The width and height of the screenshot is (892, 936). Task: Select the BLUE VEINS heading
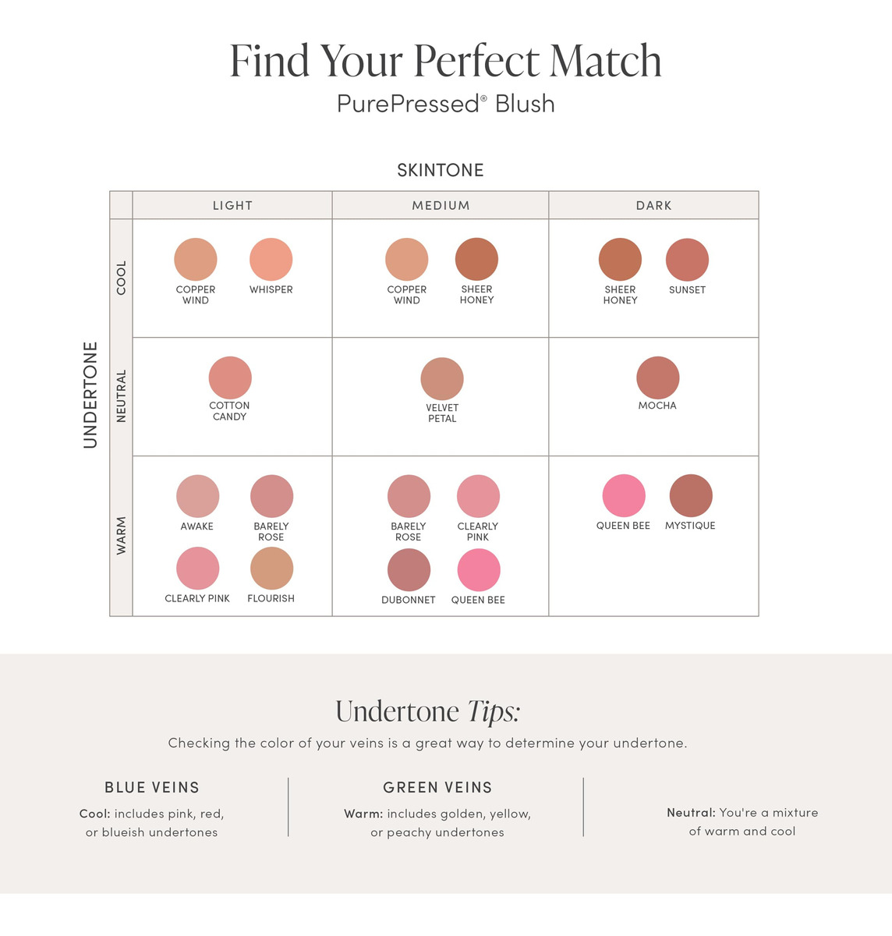click(152, 788)
